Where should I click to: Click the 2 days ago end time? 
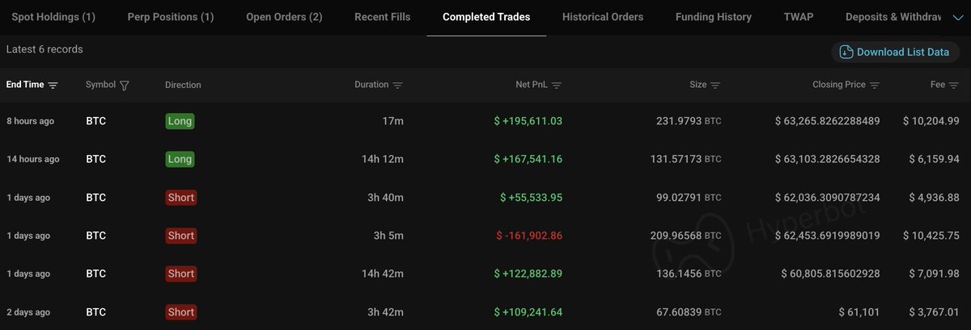(28, 312)
